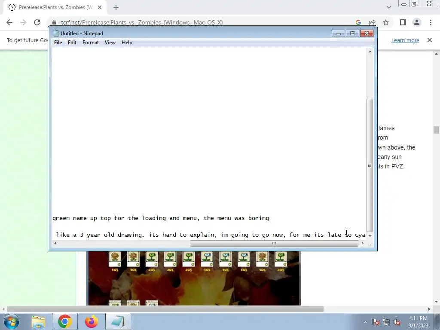Click Notepad vertical scrollbar up arrow

click(x=370, y=52)
